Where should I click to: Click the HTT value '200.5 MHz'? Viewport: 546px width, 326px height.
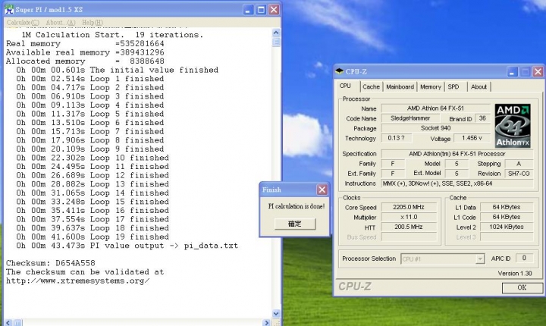tap(409, 227)
